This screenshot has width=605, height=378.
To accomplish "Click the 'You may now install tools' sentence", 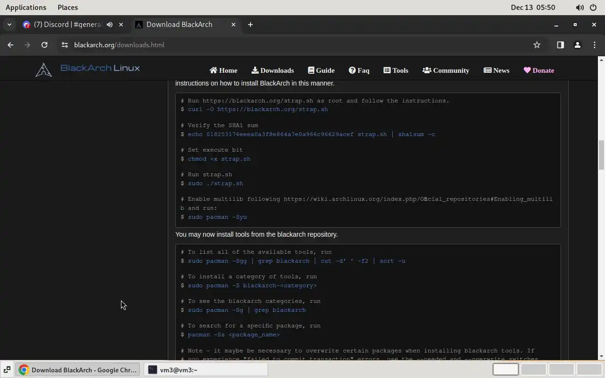I will [x=256, y=234].
